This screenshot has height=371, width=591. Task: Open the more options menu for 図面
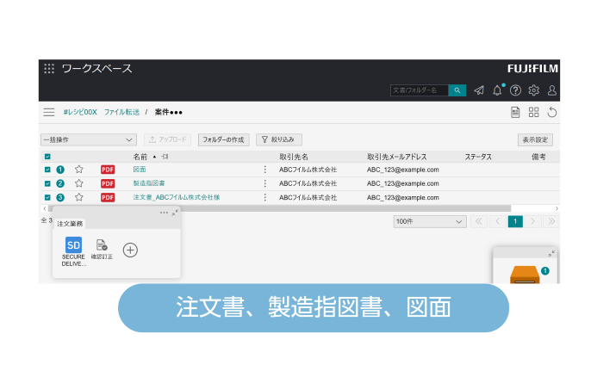(x=265, y=170)
